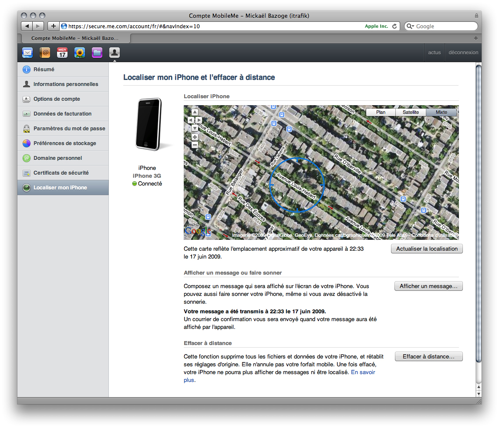
Task: Open MobileMe Mail envelope icon
Action: click(27, 53)
